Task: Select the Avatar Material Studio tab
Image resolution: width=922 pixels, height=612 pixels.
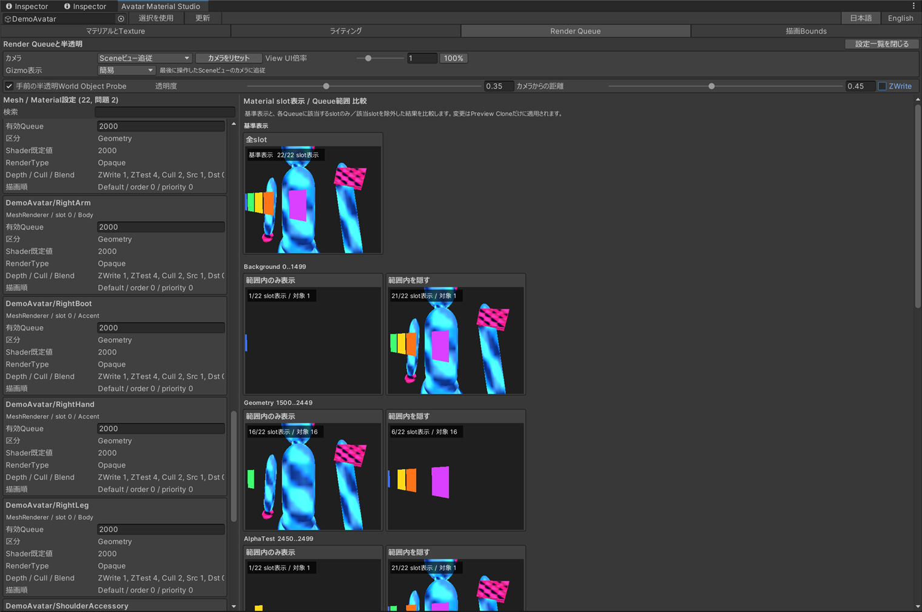Action: point(161,6)
